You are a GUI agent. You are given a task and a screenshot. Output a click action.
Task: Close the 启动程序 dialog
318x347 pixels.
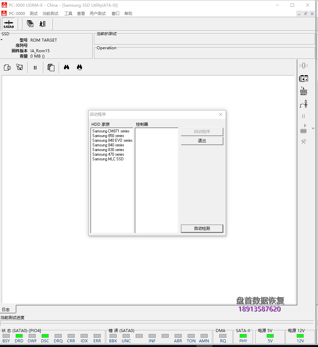pyautogui.click(x=221, y=114)
